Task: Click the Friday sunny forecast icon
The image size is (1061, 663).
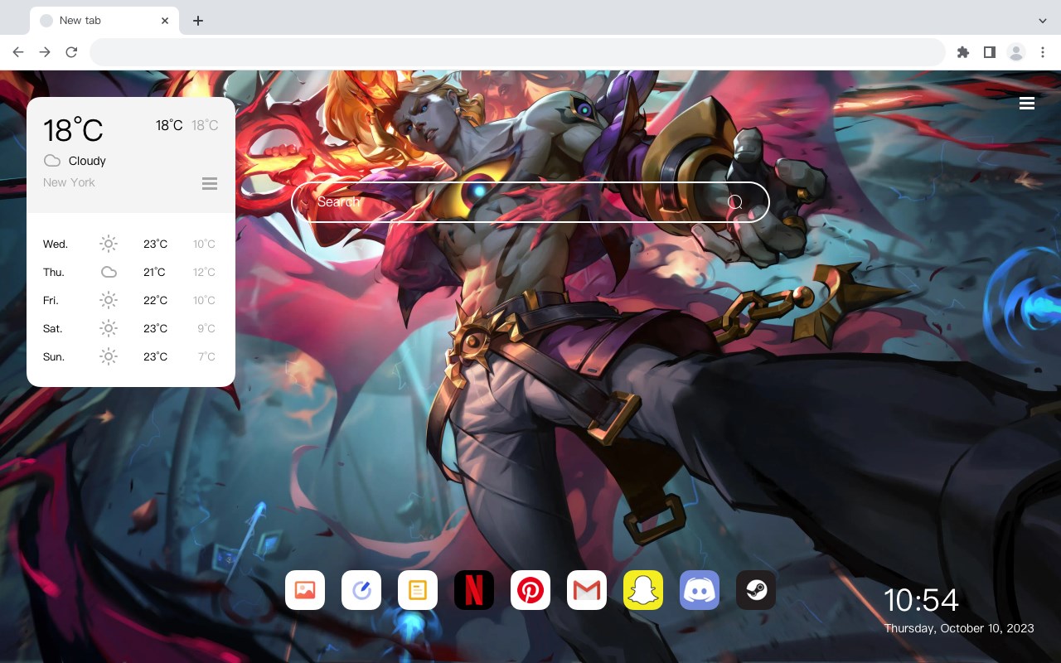Action: tap(109, 300)
